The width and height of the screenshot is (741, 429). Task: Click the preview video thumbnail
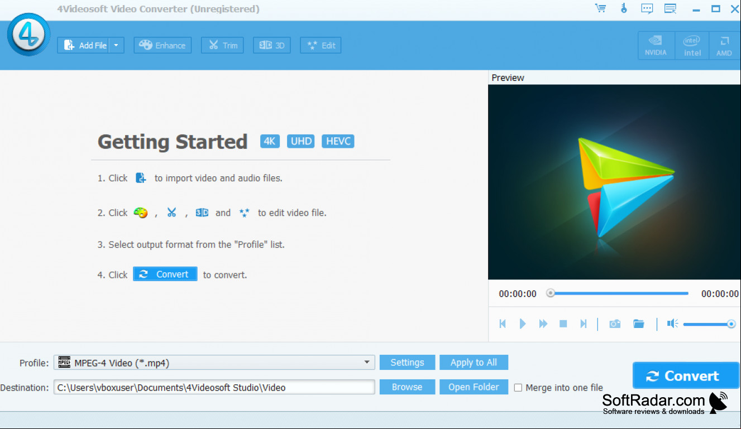pyautogui.click(x=614, y=182)
